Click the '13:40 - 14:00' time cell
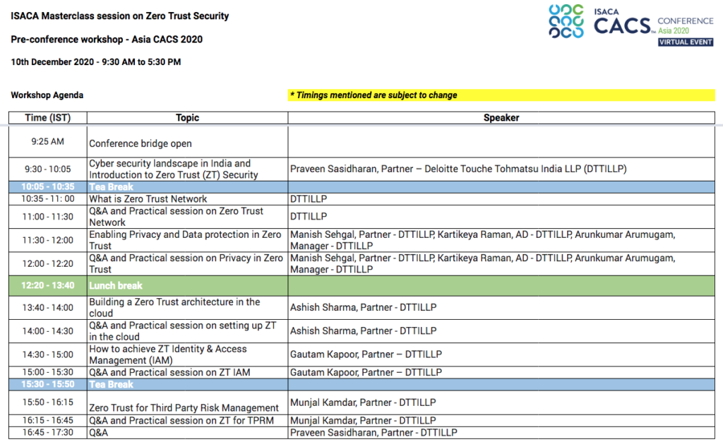This screenshot has height=442, width=723. tap(48, 307)
